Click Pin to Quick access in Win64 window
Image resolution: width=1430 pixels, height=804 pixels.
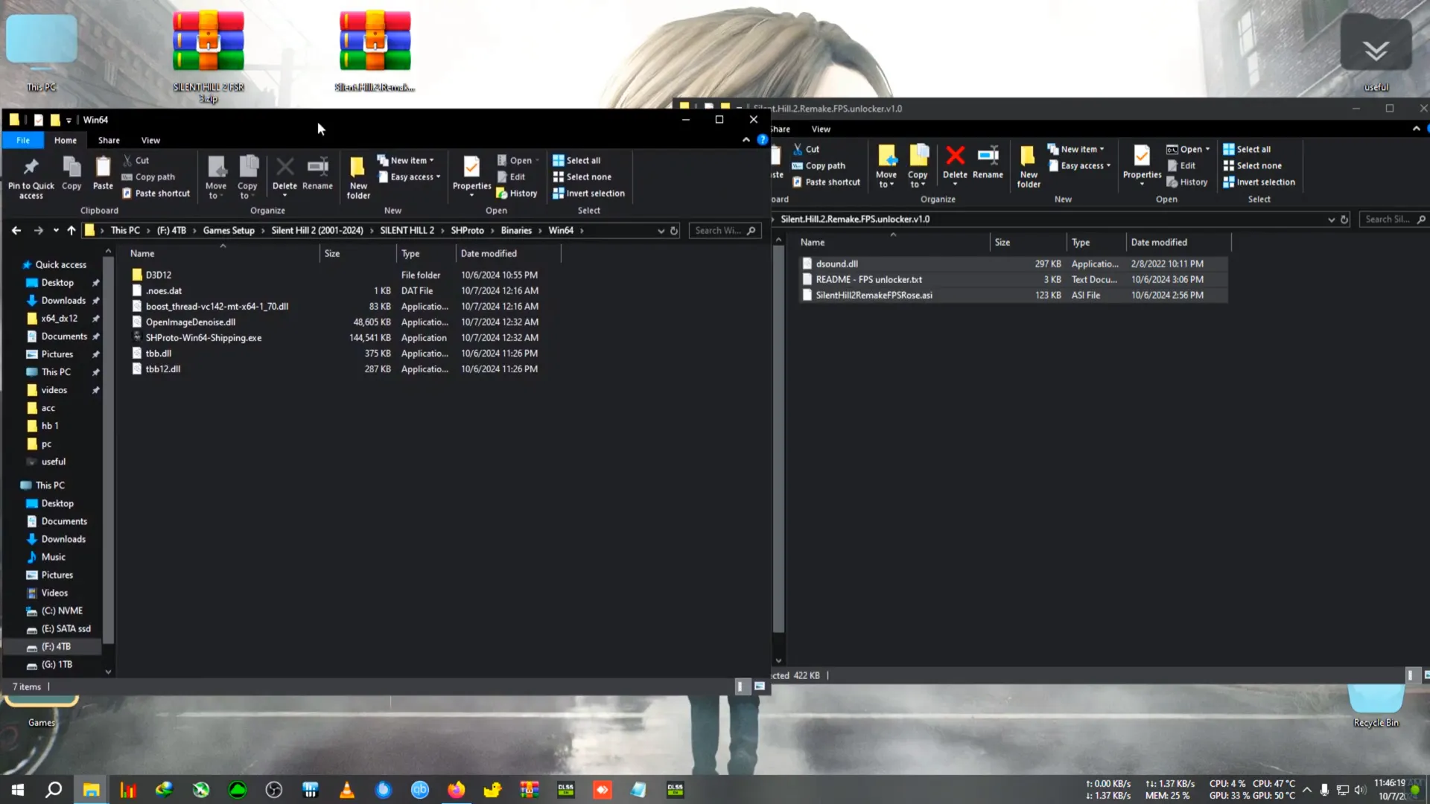pyautogui.click(x=31, y=177)
